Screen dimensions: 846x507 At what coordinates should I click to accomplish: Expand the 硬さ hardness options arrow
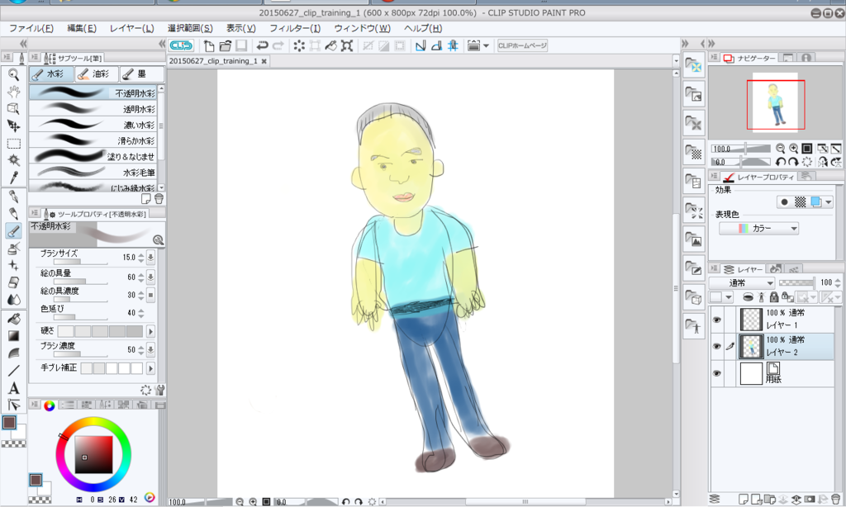coord(150,332)
